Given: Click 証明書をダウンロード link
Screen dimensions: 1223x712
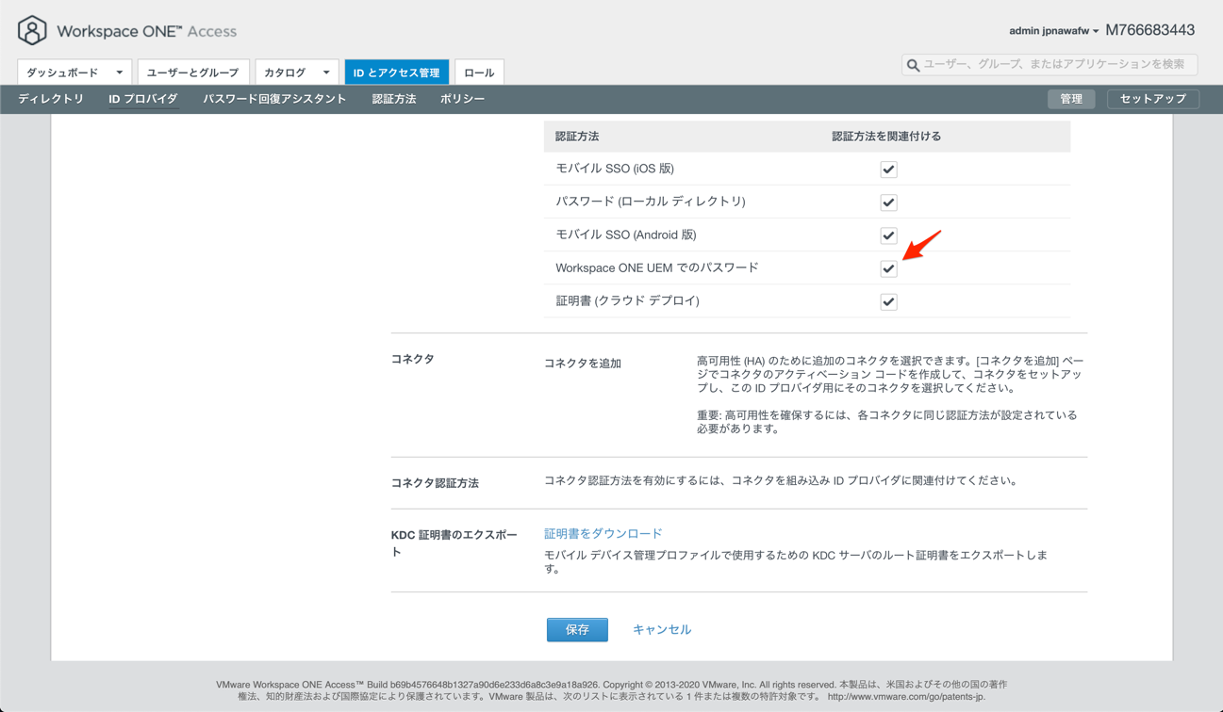Looking at the screenshot, I should click(603, 533).
